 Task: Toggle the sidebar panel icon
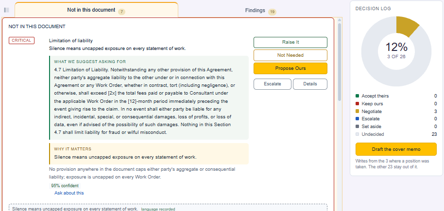coord(7,10)
